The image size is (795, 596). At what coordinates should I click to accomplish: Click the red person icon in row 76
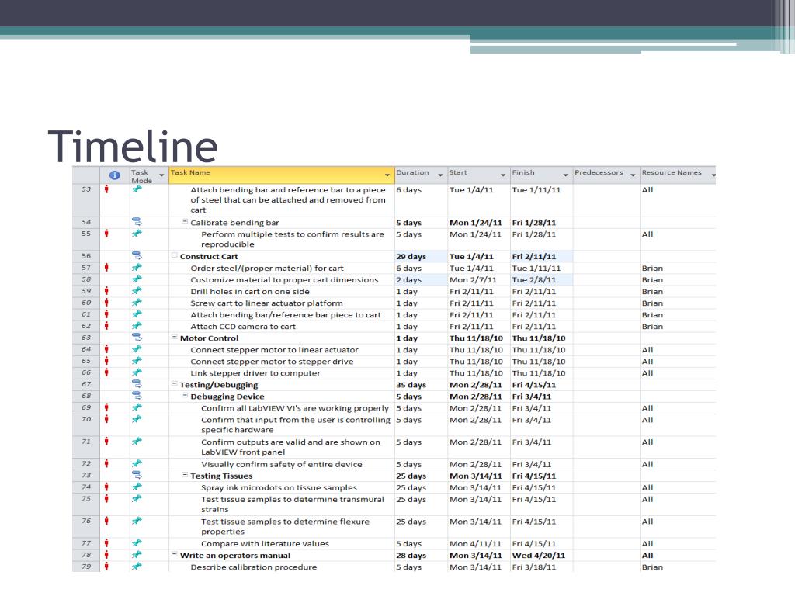pos(106,521)
